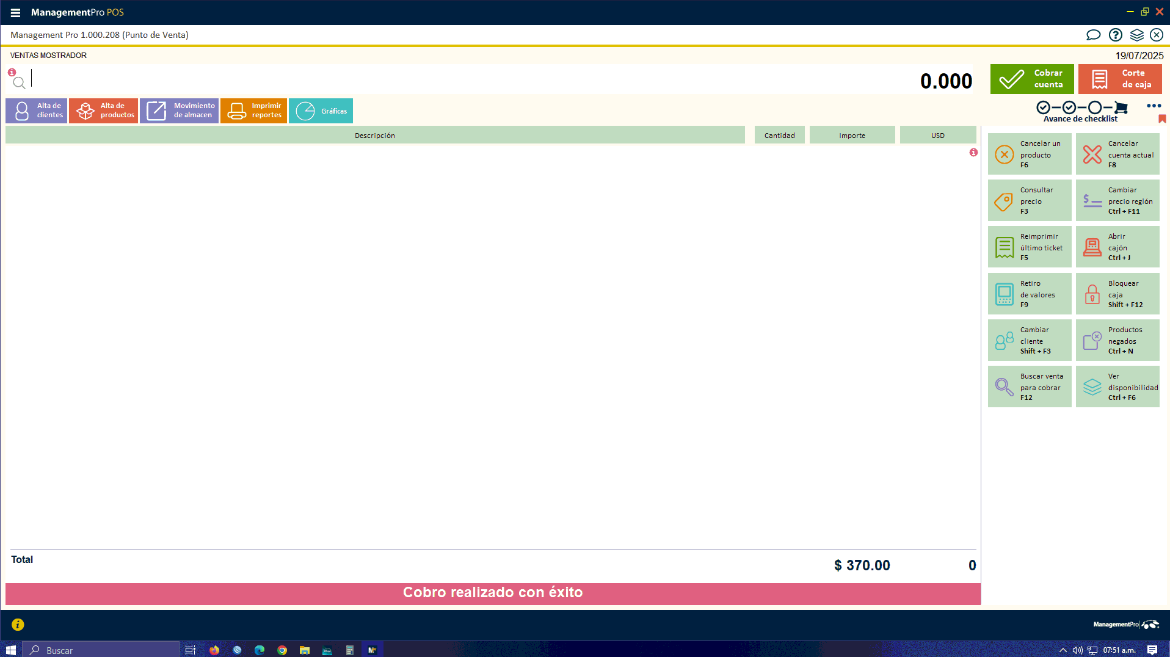Open Imprimir reportes
This screenshot has height=657, width=1170.
point(253,111)
